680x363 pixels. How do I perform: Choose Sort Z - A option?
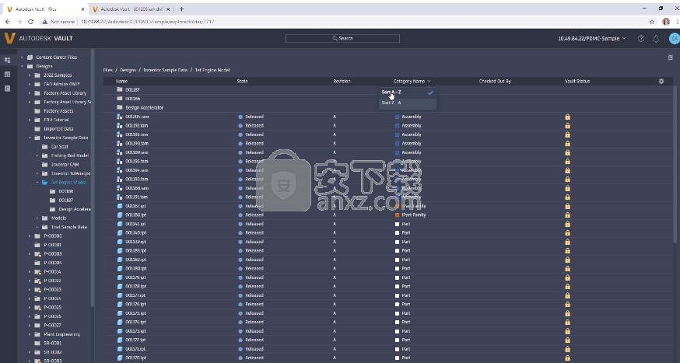(408, 103)
